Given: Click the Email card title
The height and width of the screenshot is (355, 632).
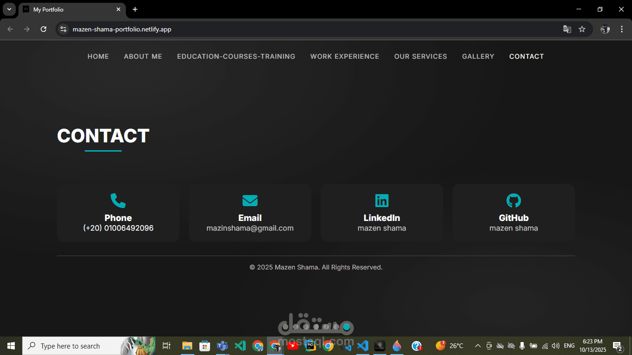Looking at the screenshot, I should click(x=250, y=218).
